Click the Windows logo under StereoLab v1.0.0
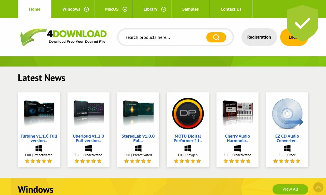Viewport: 326px width, 195px height. pyautogui.click(x=138, y=148)
